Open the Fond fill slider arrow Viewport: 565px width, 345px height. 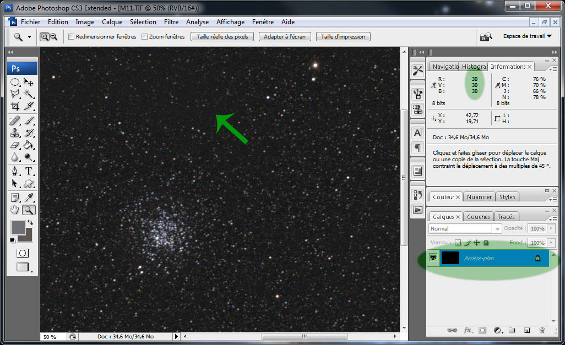click(x=551, y=243)
